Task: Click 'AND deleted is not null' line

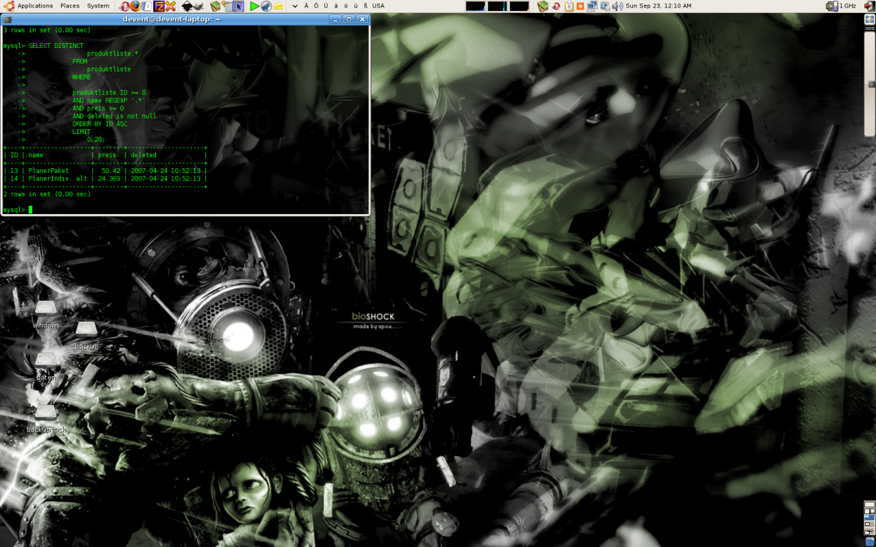Action: (114, 116)
